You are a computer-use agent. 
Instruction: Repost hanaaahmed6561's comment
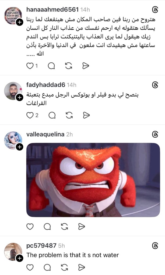(68, 66)
